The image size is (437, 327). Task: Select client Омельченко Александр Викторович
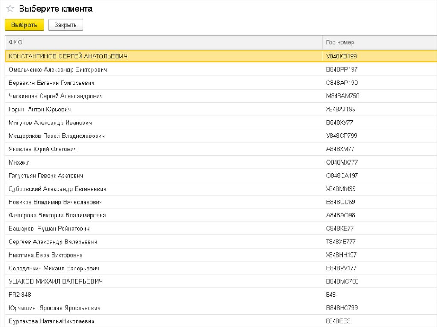click(x=58, y=69)
